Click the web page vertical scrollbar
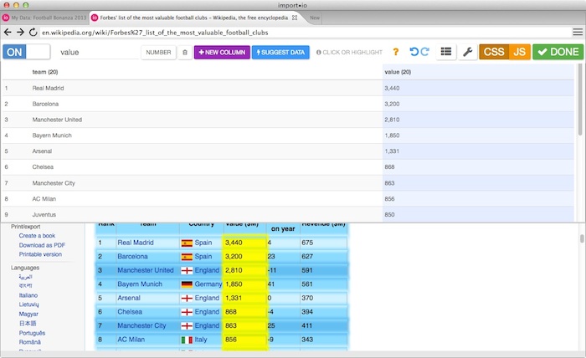The height and width of the screenshot is (358, 586). click(582, 238)
